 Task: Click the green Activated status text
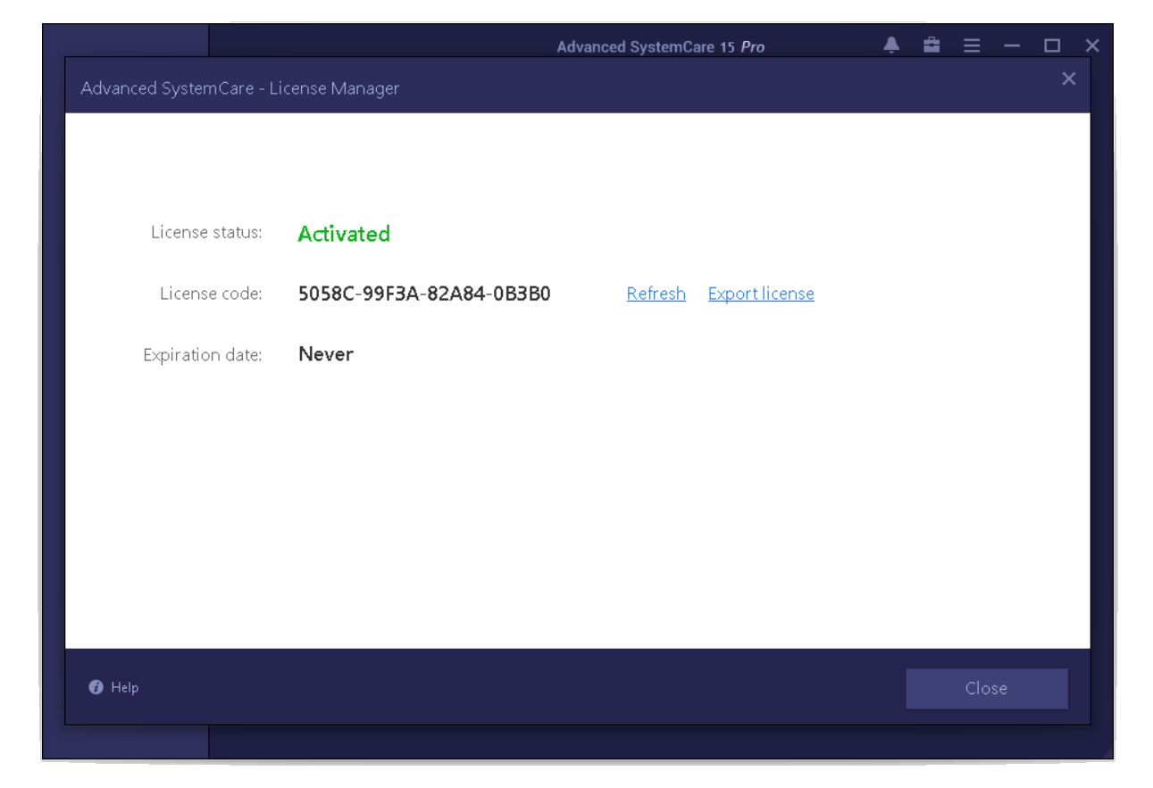(x=344, y=234)
